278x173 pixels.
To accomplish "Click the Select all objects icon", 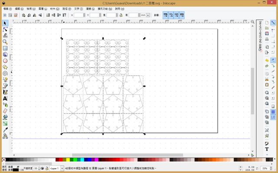I will (5, 15).
